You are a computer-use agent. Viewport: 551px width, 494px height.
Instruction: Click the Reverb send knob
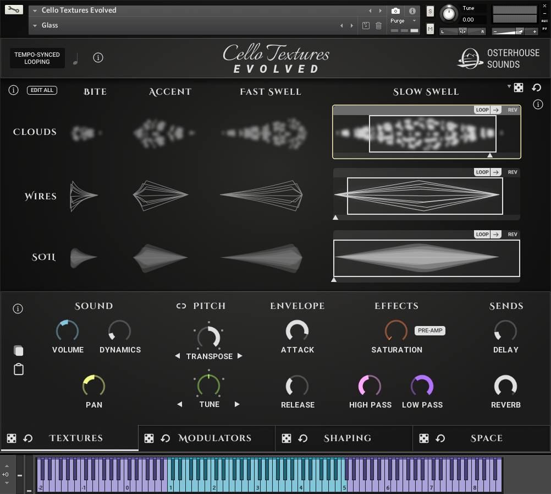pyautogui.click(x=505, y=386)
